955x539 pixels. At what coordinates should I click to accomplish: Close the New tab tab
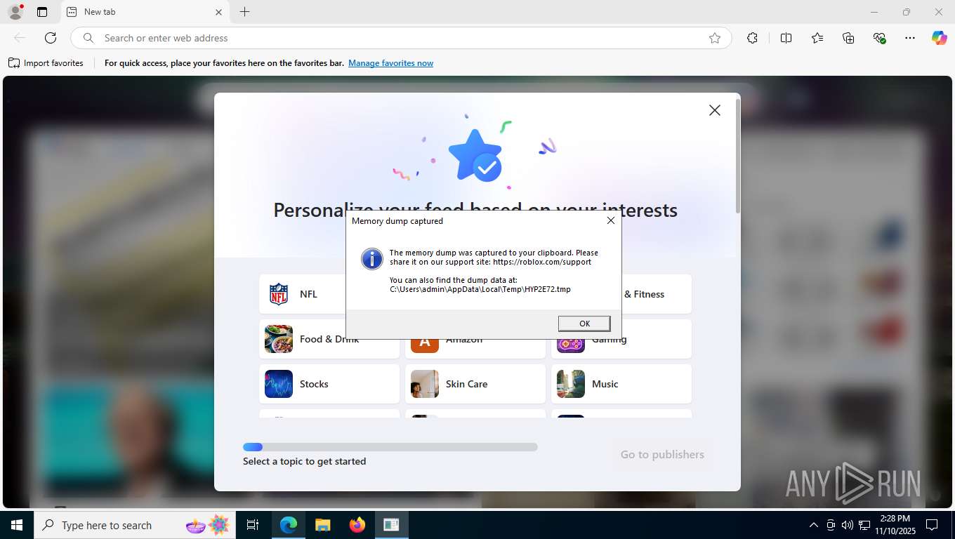tap(218, 12)
